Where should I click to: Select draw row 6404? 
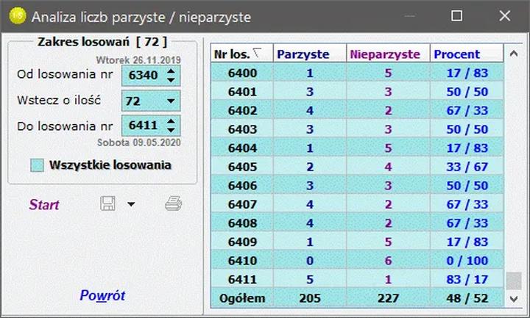[357, 148]
